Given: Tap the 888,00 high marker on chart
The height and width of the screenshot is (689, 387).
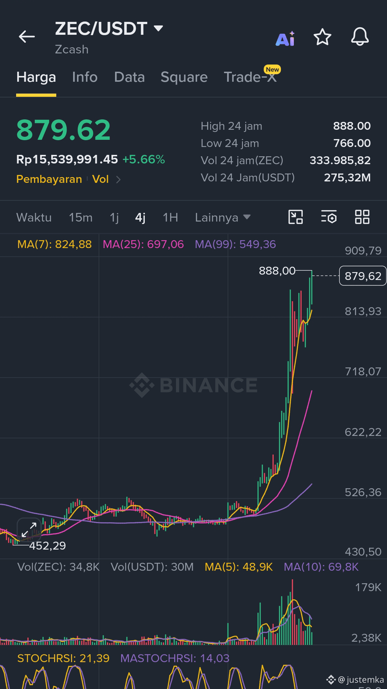Looking at the screenshot, I should point(277,271).
